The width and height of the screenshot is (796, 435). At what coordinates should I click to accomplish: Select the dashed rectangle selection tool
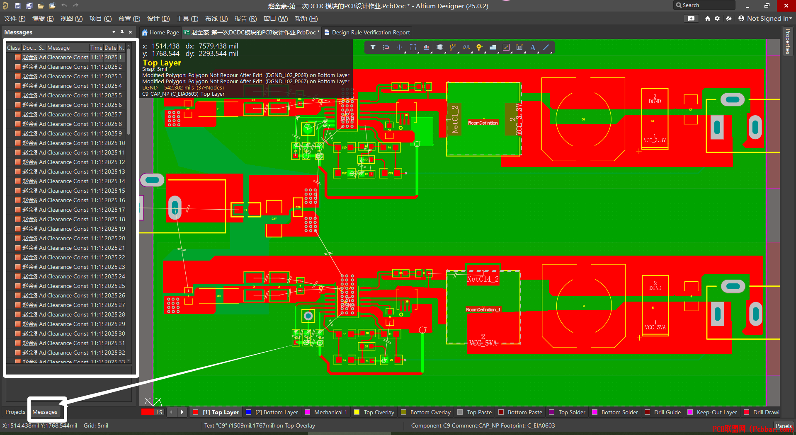point(413,47)
